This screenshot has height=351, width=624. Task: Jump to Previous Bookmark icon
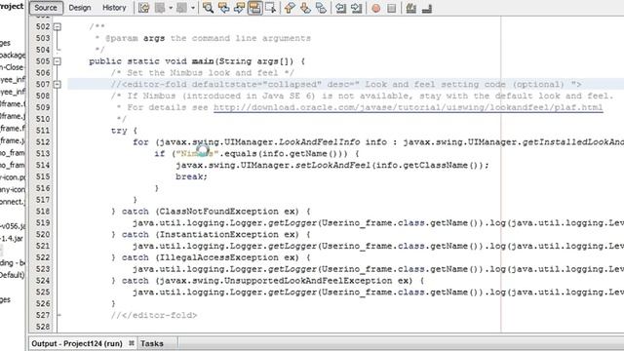[x=290, y=8]
